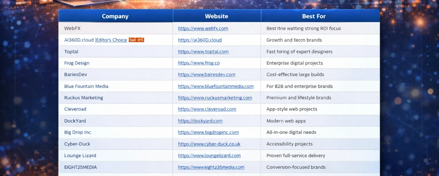Click 'For B2B and enterprise brands'
Screen dimensions: 439x176
[300, 86]
